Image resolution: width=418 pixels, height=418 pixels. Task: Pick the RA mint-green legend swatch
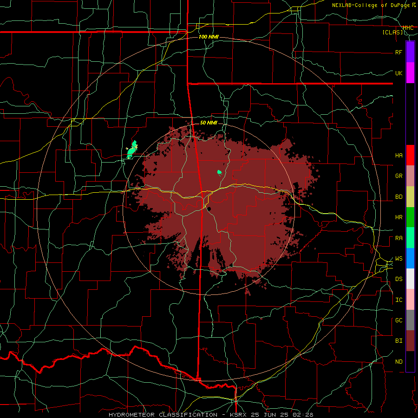[410, 238]
